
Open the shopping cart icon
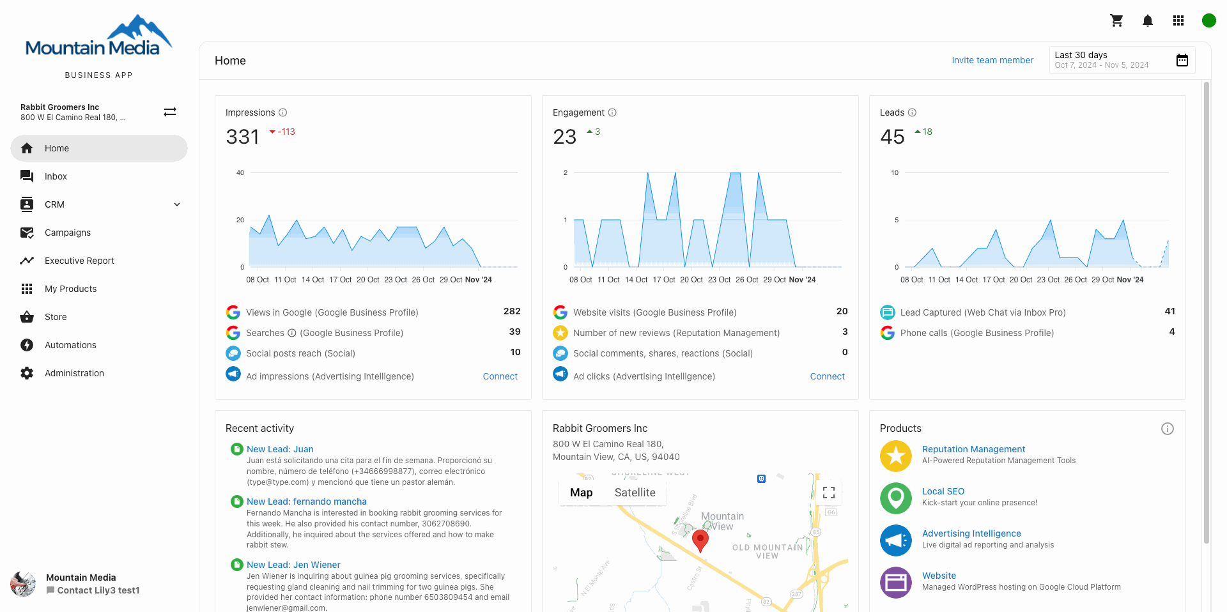pyautogui.click(x=1116, y=20)
